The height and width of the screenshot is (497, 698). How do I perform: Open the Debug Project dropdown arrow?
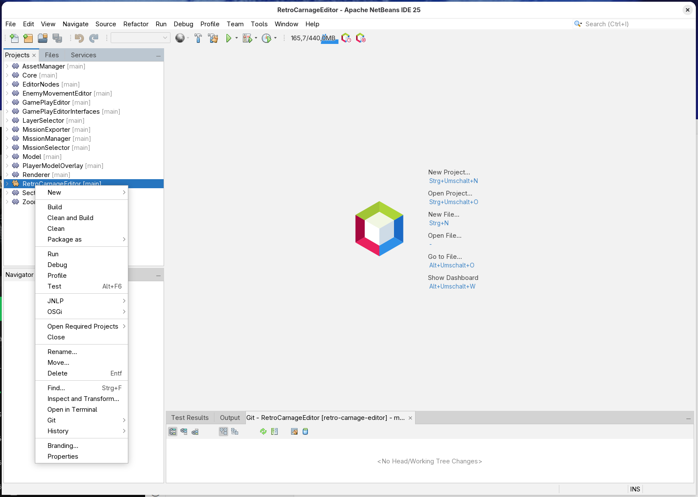256,38
